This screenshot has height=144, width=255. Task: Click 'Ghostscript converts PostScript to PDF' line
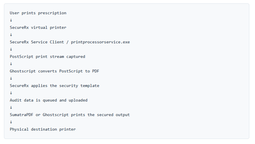pos(54,71)
